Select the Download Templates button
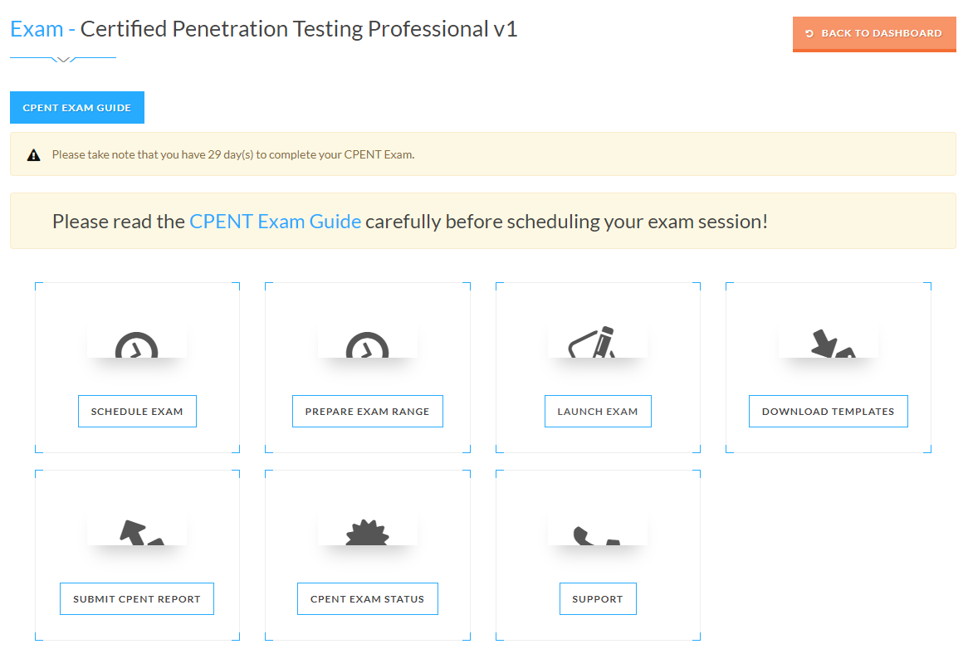968x649 pixels. pyautogui.click(x=828, y=412)
